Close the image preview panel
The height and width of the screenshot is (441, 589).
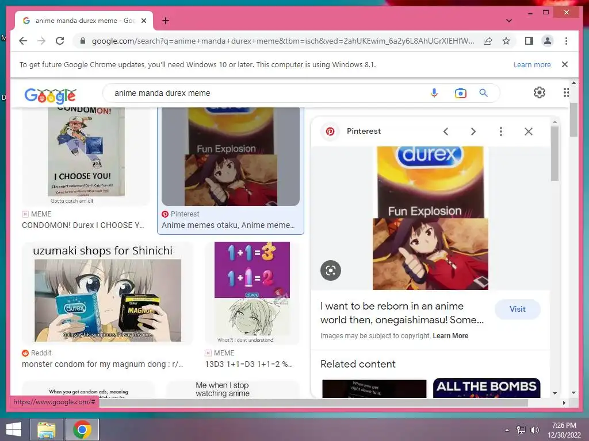(529, 131)
